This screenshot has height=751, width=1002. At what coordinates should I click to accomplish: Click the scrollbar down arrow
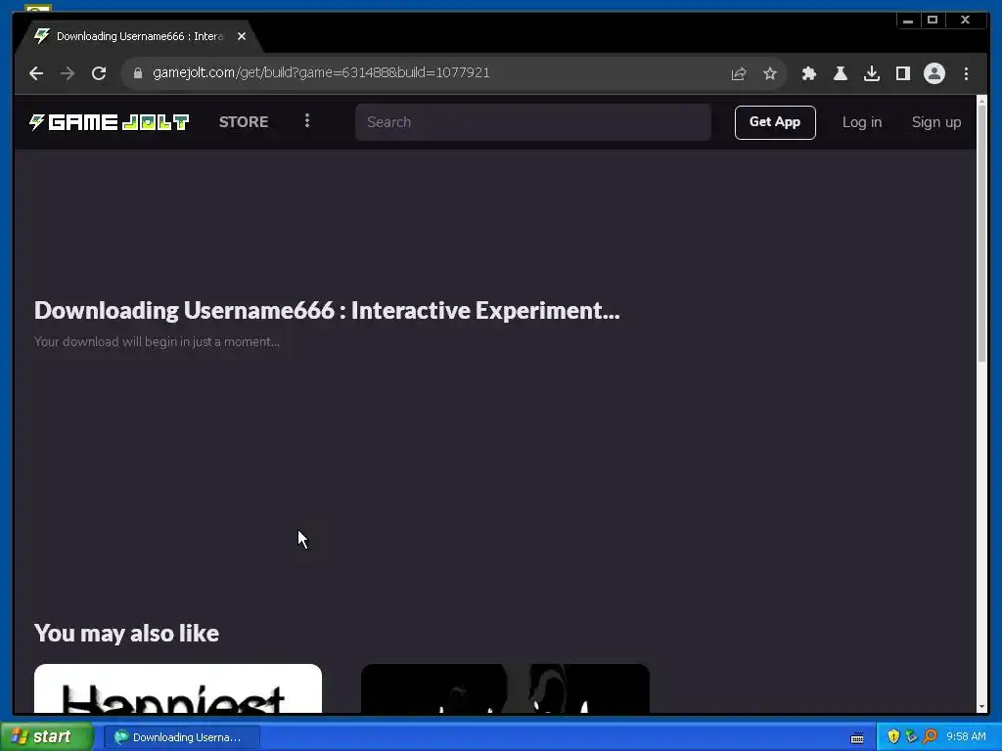(982, 707)
